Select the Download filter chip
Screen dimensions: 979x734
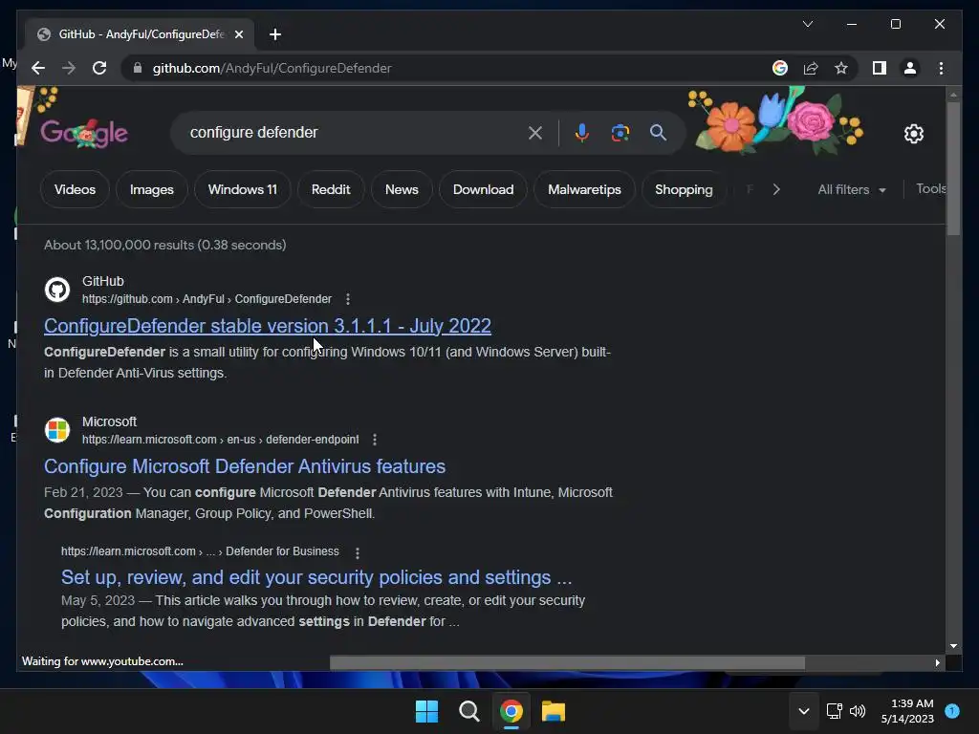pos(483,189)
